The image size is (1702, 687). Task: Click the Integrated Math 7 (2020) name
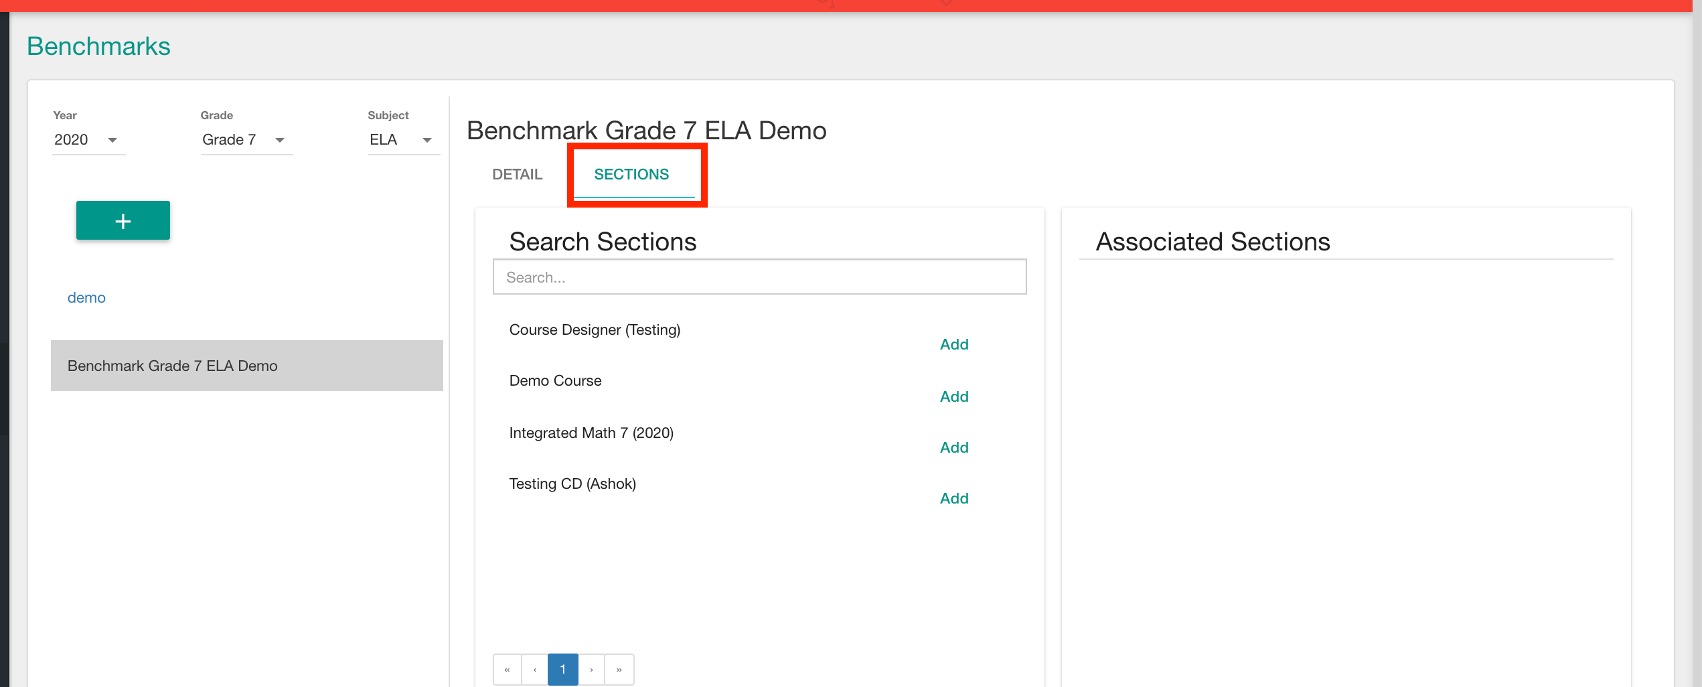tap(591, 433)
